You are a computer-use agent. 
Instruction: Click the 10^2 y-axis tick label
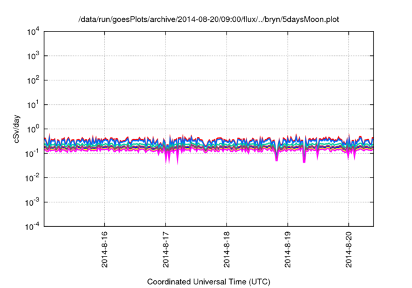(32, 80)
